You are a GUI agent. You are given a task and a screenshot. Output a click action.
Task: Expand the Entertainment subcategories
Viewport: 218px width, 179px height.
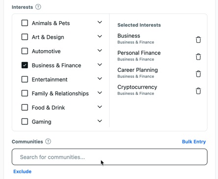click(100, 79)
